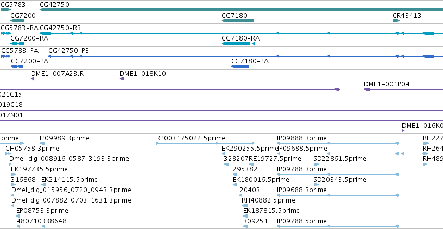The image size is (443, 229).
Task: Click the CG42750-PB CDS label
Action: 69,51
